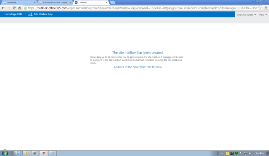Viewport: 269px width, 156px height.
Task: Switch to Welcome to Purdue - Home tab
Action: pos(55,2)
